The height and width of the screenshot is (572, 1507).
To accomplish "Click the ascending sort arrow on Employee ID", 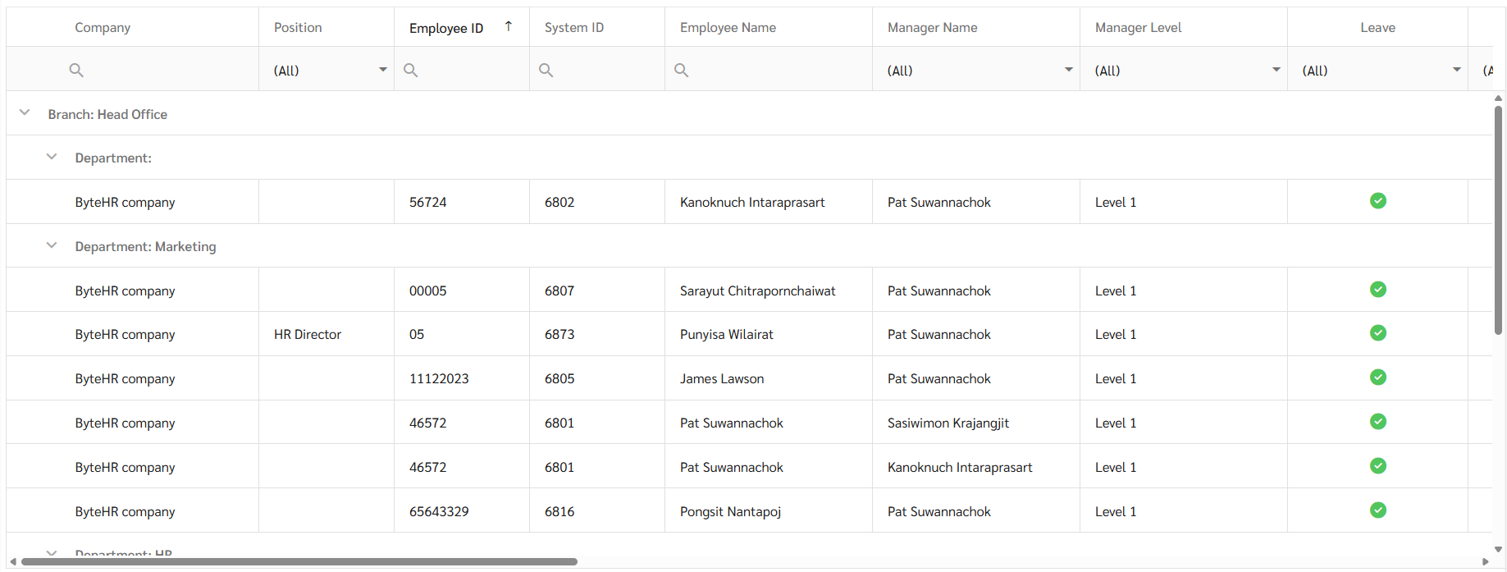I will pyautogui.click(x=509, y=26).
